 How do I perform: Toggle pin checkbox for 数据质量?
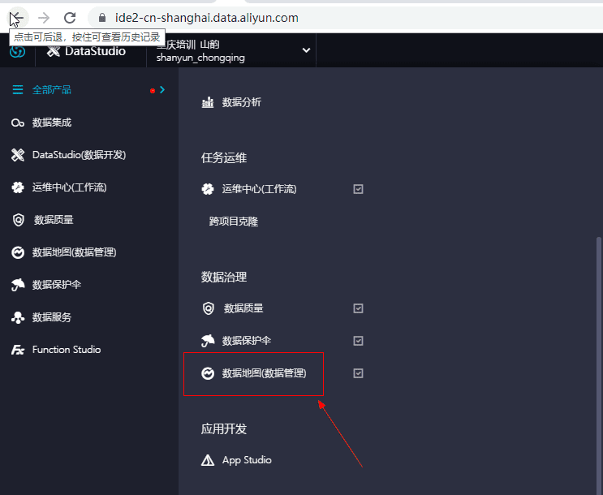point(358,308)
